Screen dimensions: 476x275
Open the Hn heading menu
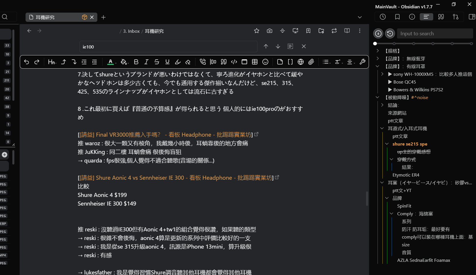[52, 62]
